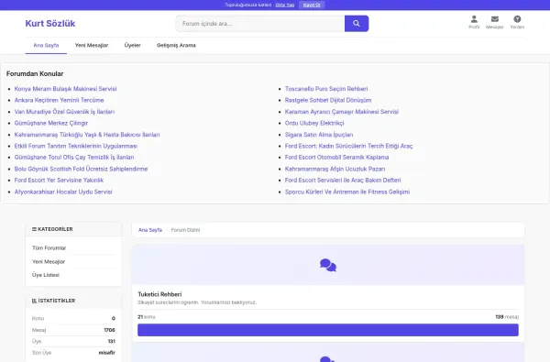Open the Profil user icon
The width and height of the screenshot is (550, 362).
pos(474,22)
